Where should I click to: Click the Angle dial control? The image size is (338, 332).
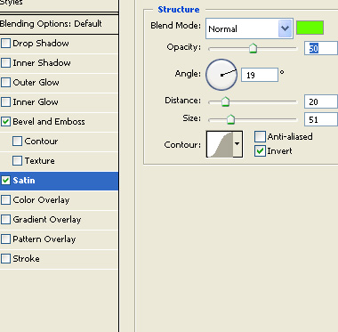(x=221, y=75)
